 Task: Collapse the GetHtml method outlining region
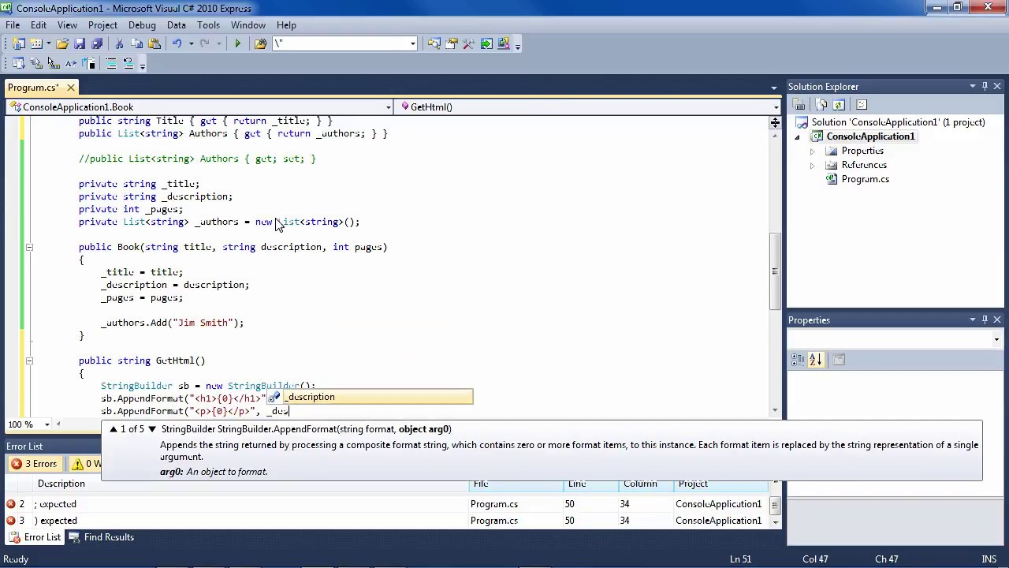29,361
